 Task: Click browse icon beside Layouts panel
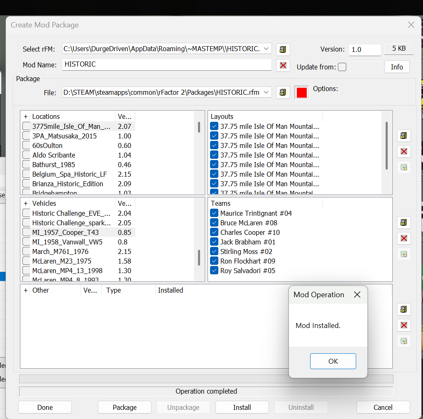pyautogui.click(x=403, y=136)
